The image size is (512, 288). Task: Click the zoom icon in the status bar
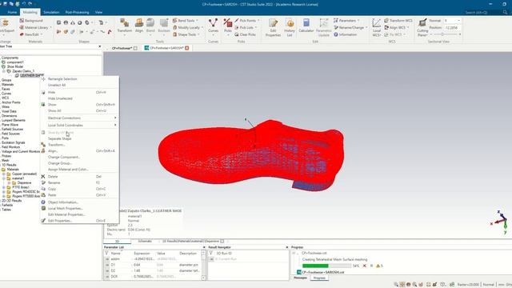click(x=396, y=285)
